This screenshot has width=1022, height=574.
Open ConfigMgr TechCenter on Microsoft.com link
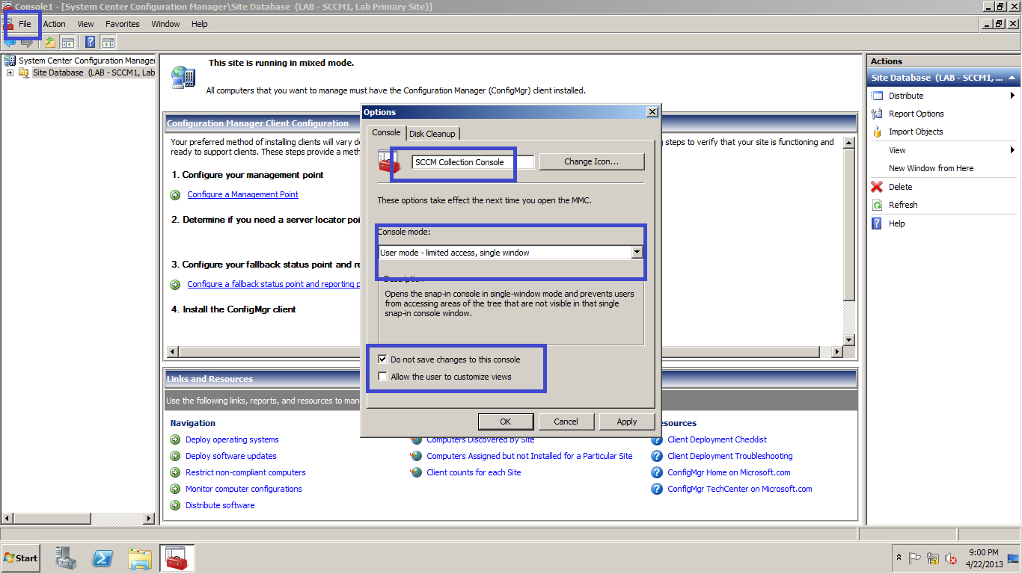tap(739, 489)
